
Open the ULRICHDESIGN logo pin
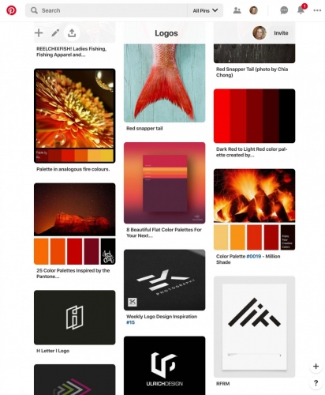tap(165, 366)
